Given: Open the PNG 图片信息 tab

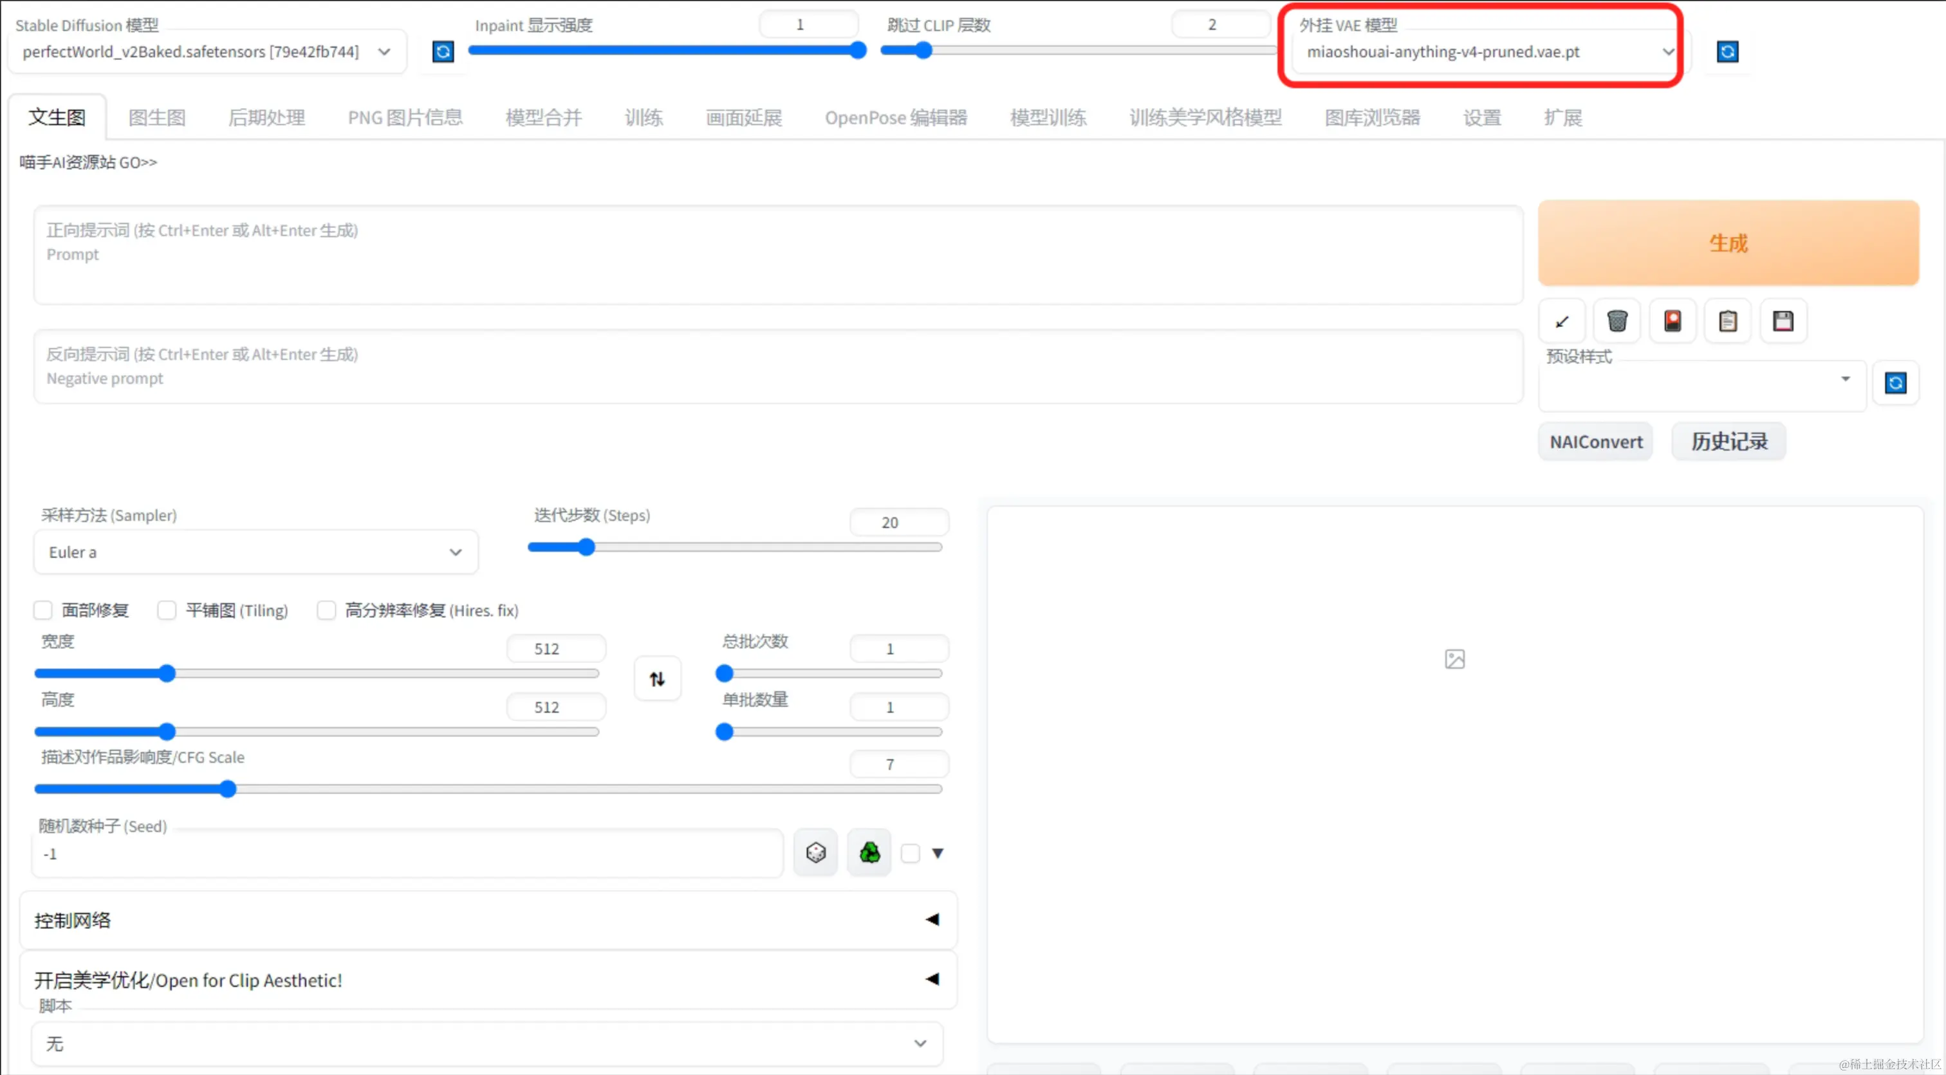Looking at the screenshot, I should point(405,118).
